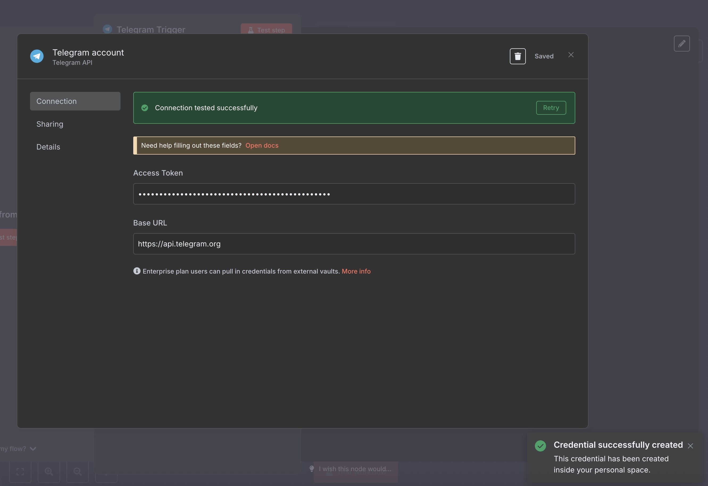708x486 pixels.
Task: Click 'I wish this node would...' feedback
Action: [x=355, y=469]
